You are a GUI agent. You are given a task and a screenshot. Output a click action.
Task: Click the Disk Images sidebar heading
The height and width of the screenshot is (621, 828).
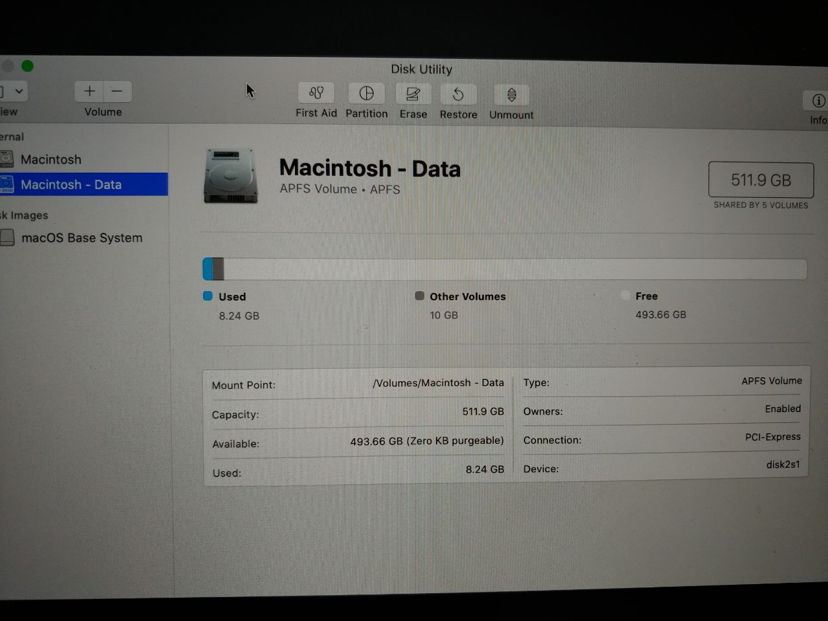pos(24,215)
